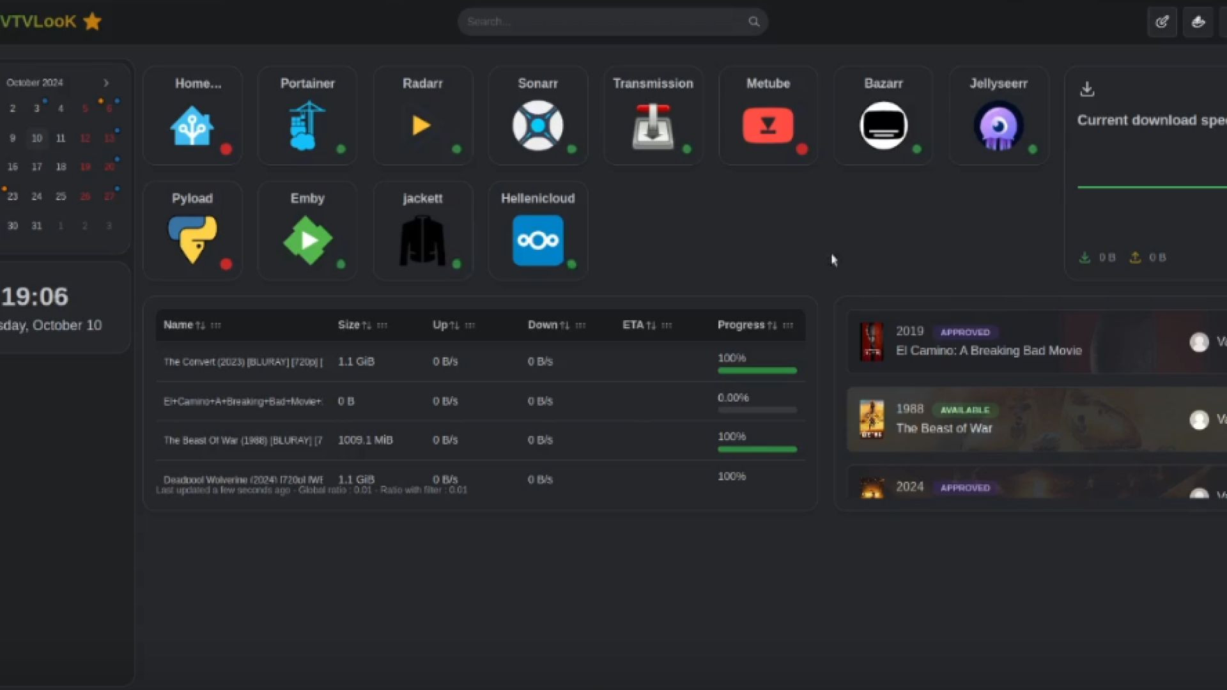Click The Beast of War poster thumbnail
This screenshot has height=690, width=1227.
[872, 419]
